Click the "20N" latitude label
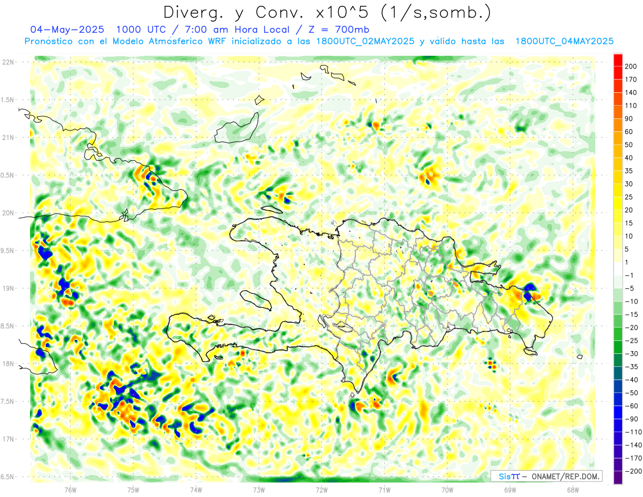 pos(8,213)
